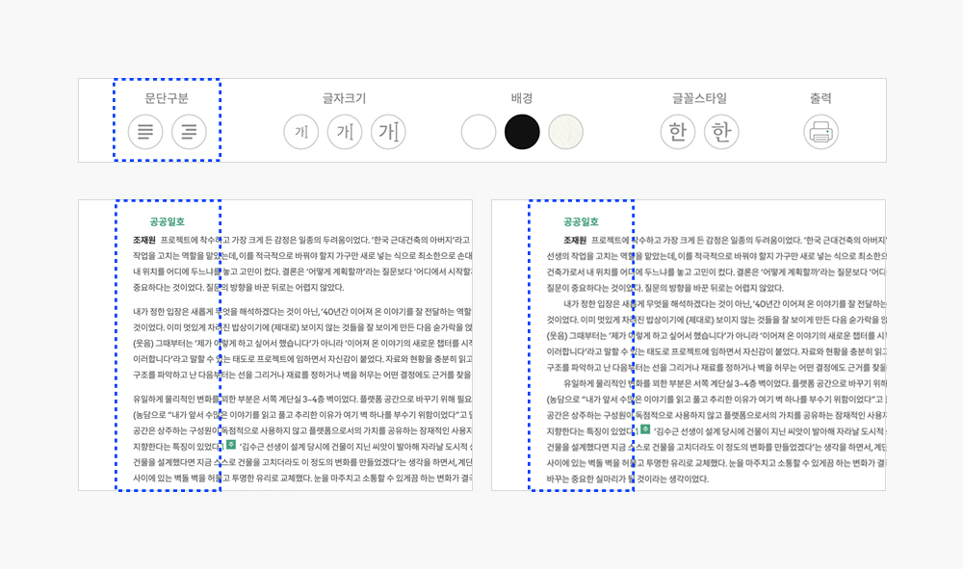Click the bold 조재원 name in the left preview
Screen dimensions: 963x569
click(x=144, y=240)
